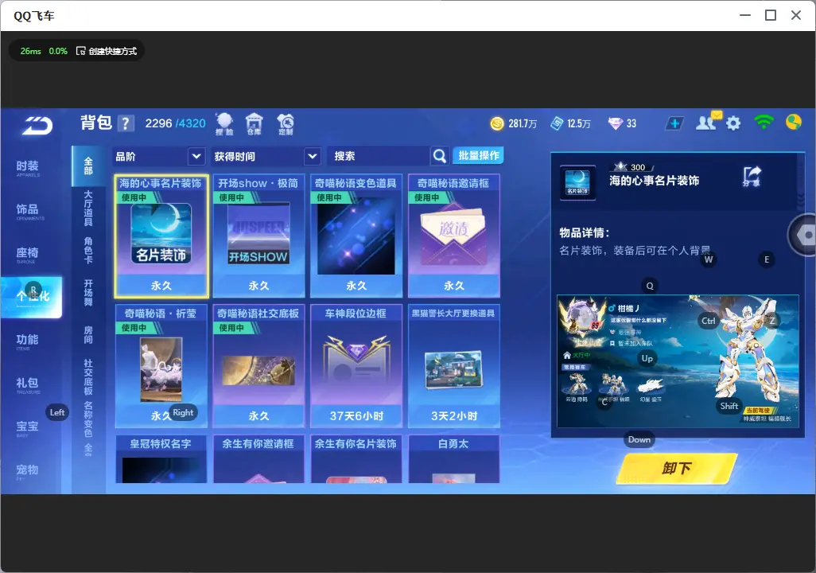Screen dimensions: 816x573
Task: Click the W key overlay badge
Action: pos(709,259)
